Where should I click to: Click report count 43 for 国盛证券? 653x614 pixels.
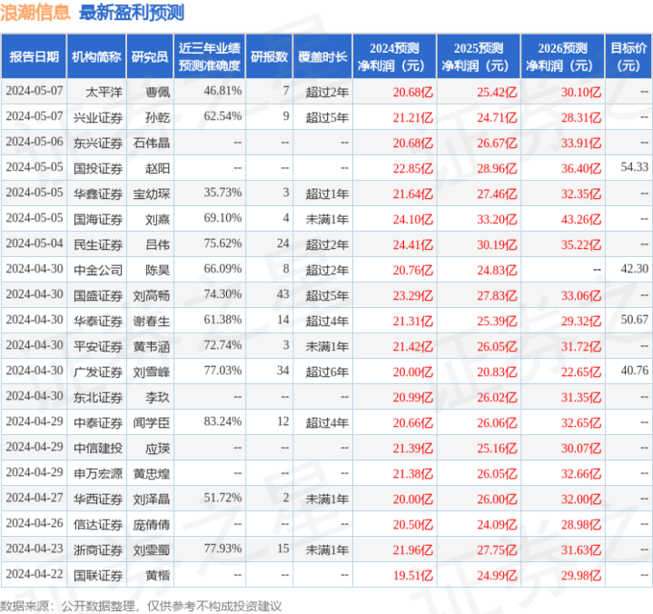(282, 294)
